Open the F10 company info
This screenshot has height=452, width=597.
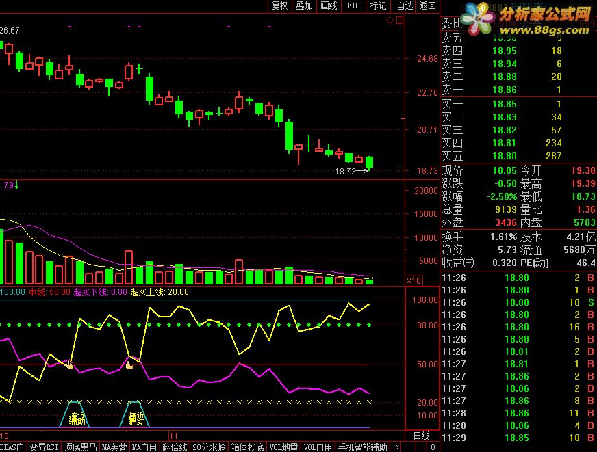coord(353,5)
